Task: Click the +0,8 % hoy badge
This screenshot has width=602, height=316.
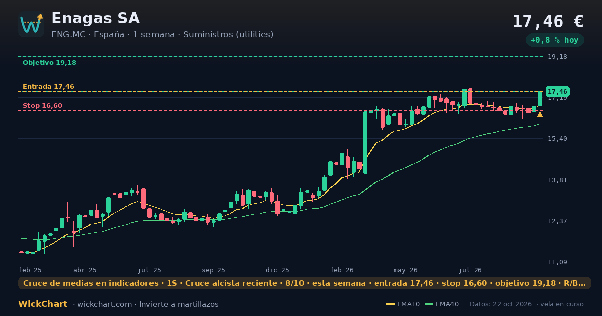Action: coord(555,40)
